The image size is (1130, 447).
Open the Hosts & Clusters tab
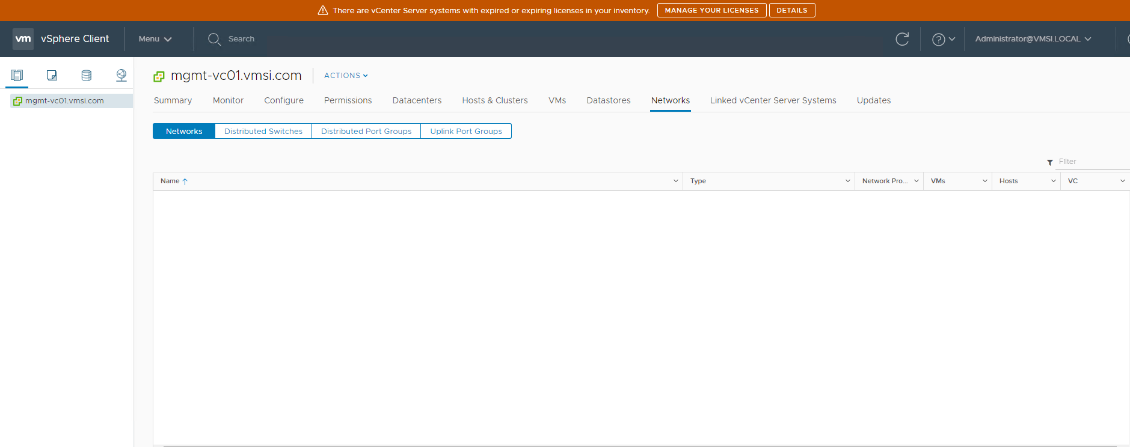click(494, 100)
